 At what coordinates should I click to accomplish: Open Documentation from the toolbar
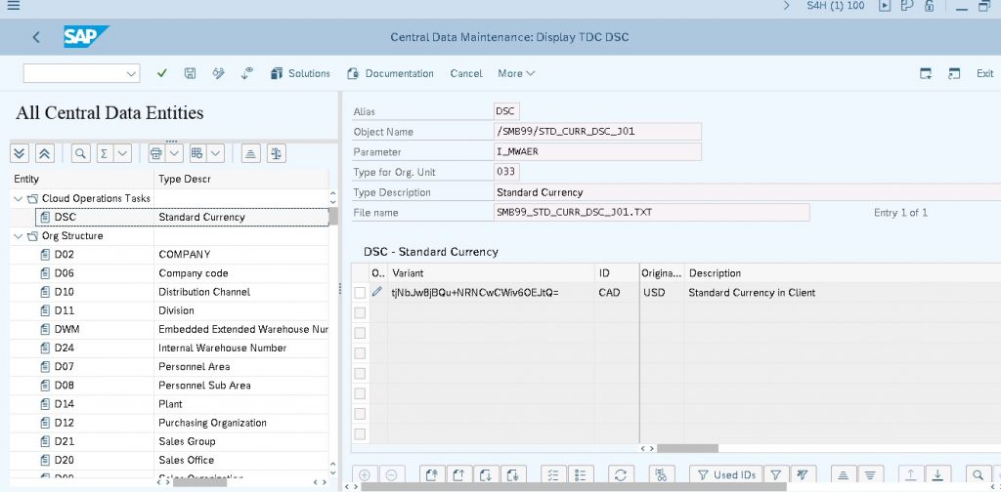pyautogui.click(x=390, y=73)
